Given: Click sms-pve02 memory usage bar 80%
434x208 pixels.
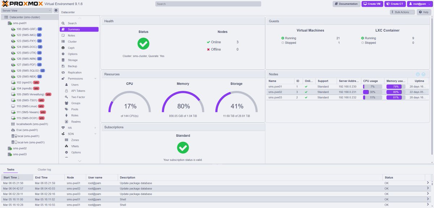Looking at the screenshot, I should click(396, 92).
